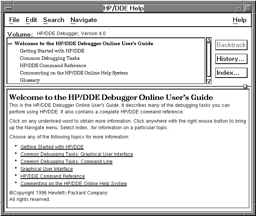
Task: Select Glossary in the topic tree
Action: coord(30,80)
